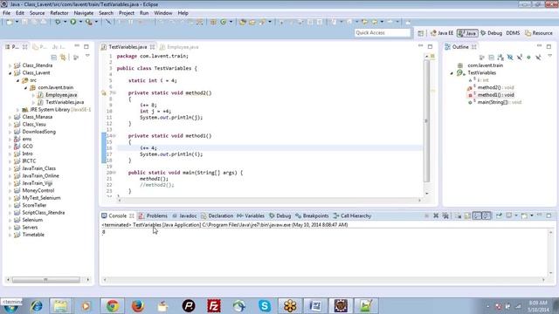The image size is (559, 314).
Task: Minimize the Outline view panel
Action: coord(540,46)
